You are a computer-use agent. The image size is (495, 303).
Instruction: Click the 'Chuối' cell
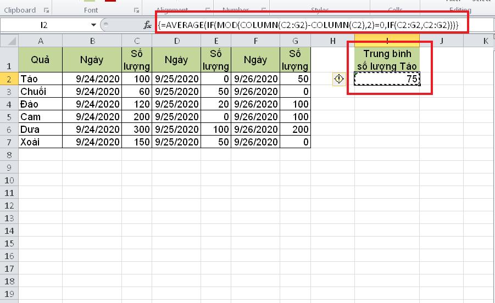(41, 92)
